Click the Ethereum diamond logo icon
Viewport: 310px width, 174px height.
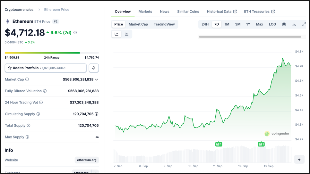point(7,21)
